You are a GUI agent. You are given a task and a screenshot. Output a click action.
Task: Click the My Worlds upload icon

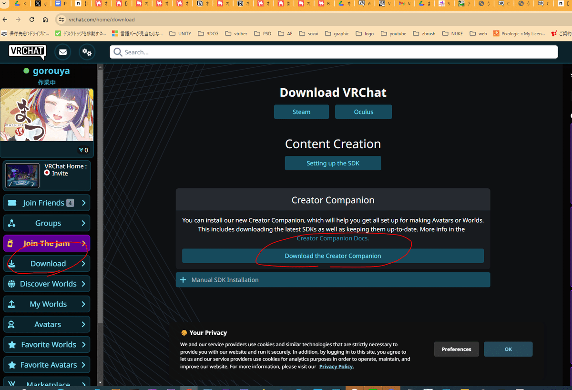12,304
